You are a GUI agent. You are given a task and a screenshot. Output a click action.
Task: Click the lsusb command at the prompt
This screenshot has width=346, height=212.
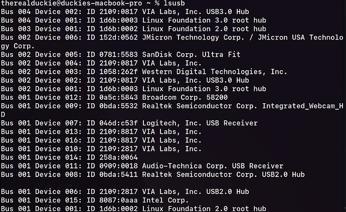(x=174, y=4)
